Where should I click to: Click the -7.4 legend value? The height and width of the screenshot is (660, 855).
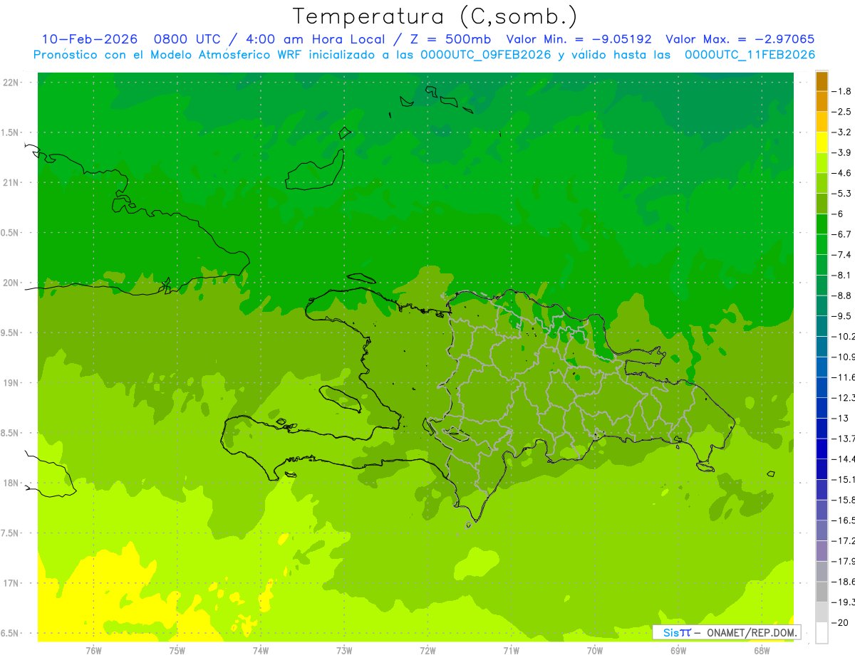tap(843, 254)
